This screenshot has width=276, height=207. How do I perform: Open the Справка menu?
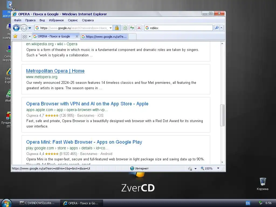tap(88, 20)
